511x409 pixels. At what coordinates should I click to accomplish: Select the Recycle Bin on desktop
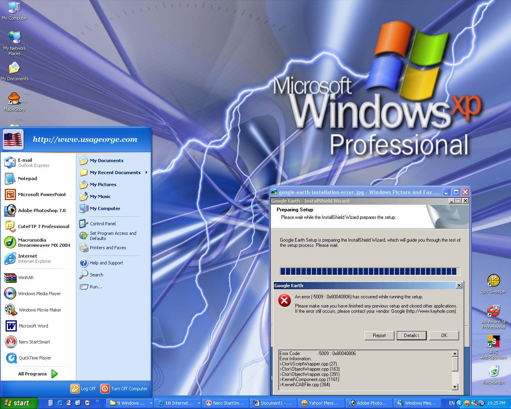(x=493, y=375)
